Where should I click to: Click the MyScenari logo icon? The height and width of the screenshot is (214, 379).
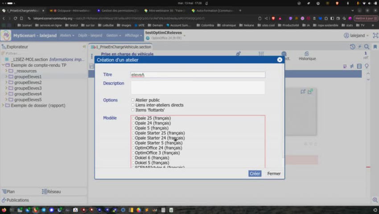point(6,35)
